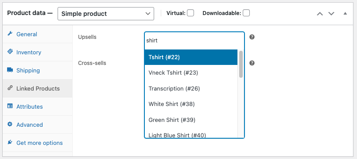Click the Get more options plug icon

pyautogui.click(x=10, y=142)
